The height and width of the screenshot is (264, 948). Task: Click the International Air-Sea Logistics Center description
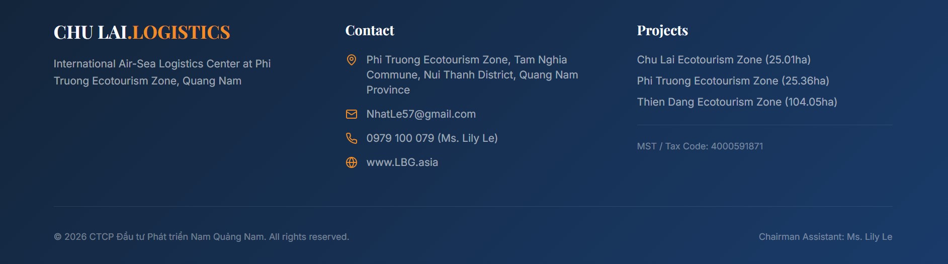[x=162, y=72]
